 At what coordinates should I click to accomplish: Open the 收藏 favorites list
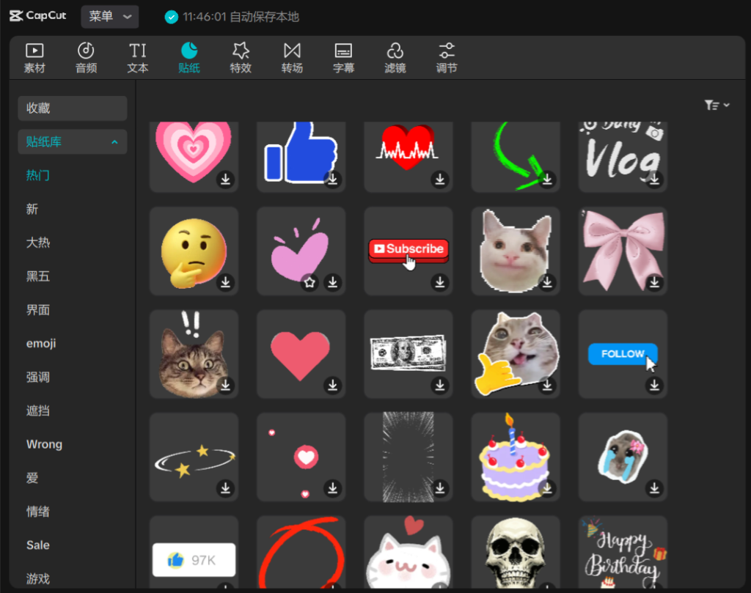click(x=72, y=108)
